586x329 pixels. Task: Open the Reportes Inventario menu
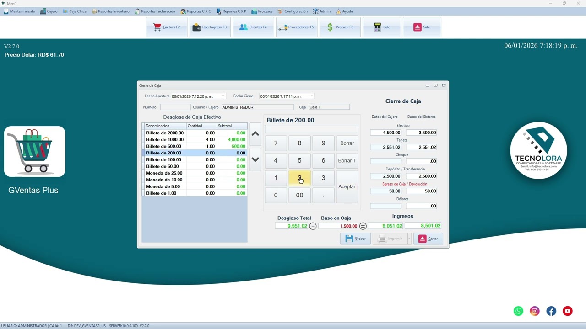pos(110,11)
